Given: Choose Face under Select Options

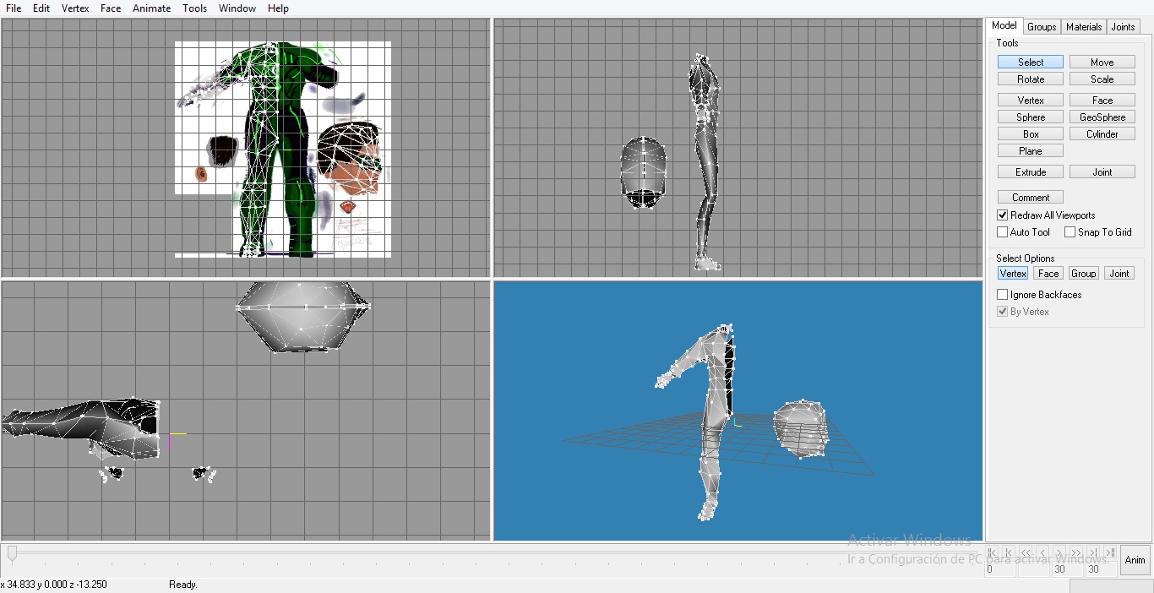Looking at the screenshot, I should click(x=1048, y=274).
